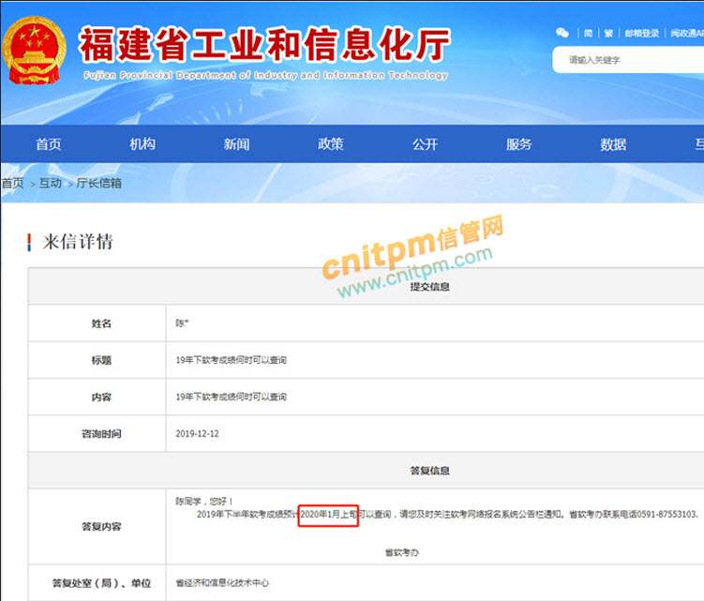704x601 pixels.
Task: Click the 提交信息 table header
Action: coord(429,287)
